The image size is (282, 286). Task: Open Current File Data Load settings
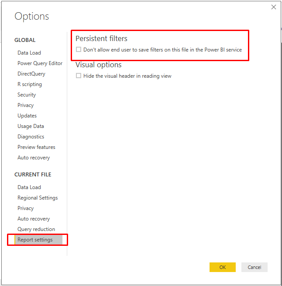tap(29, 187)
